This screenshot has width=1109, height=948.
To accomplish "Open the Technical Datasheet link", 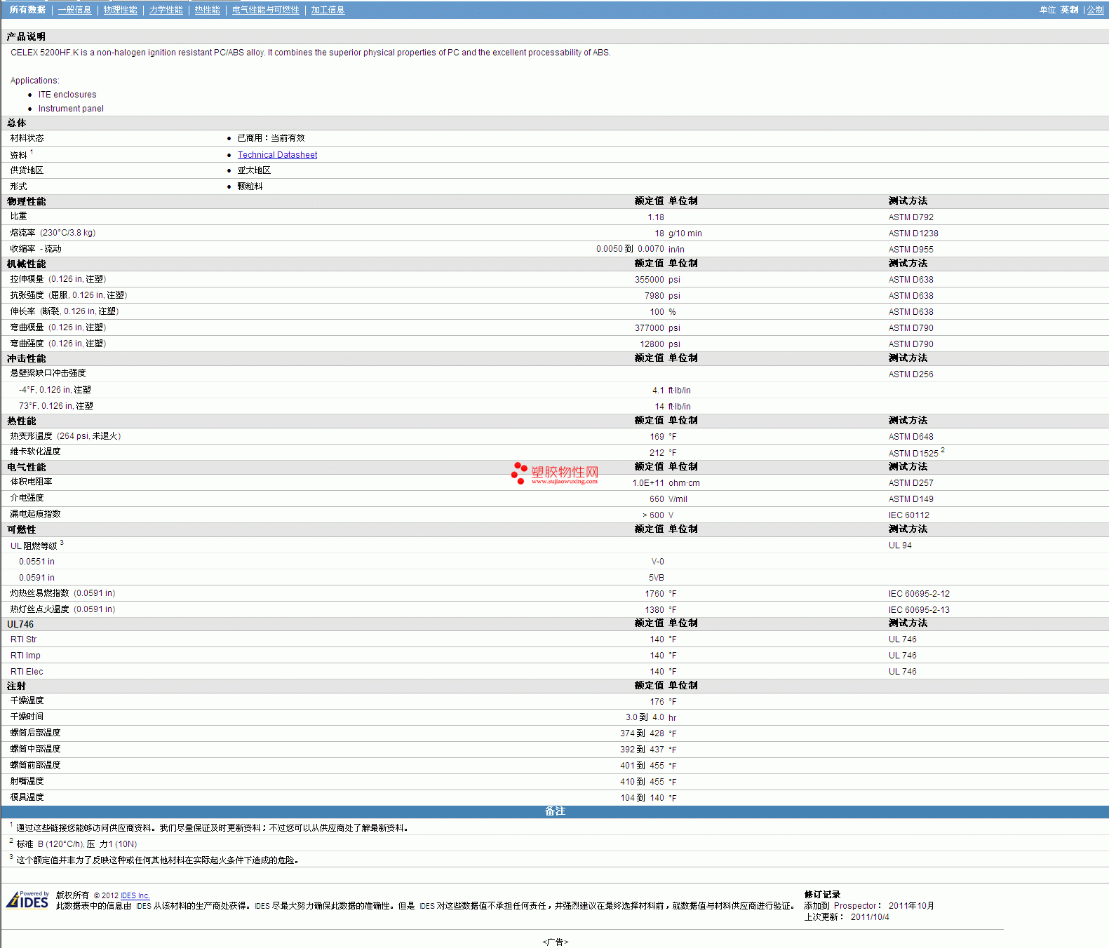I will (277, 155).
